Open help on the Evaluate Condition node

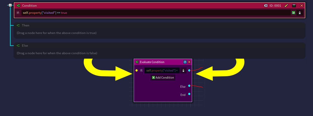(185, 62)
